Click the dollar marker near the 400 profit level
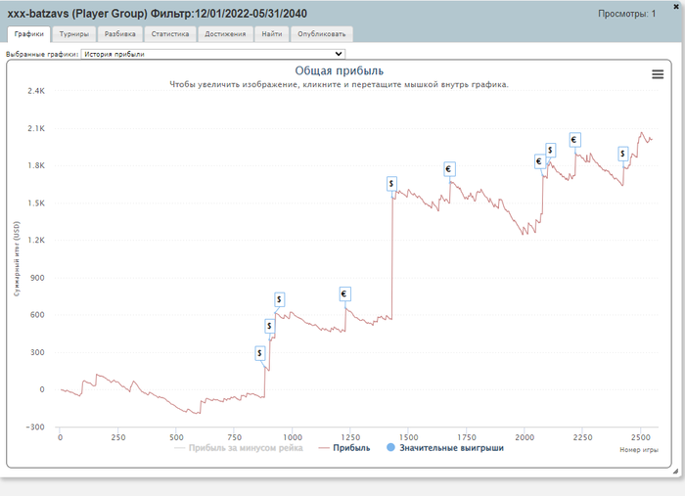 pyautogui.click(x=269, y=326)
